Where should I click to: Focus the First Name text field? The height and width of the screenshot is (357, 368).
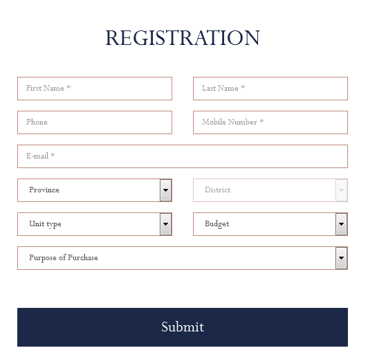click(x=95, y=89)
